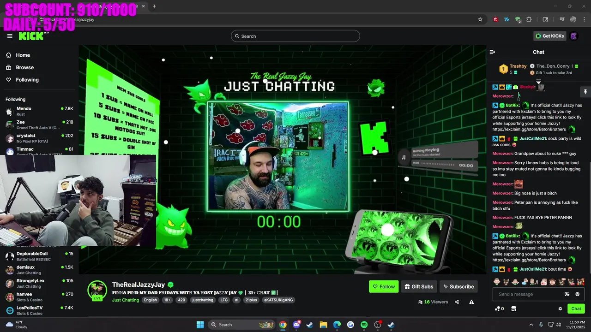The width and height of the screenshot is (591, 332).
Task: Click Trashby on gift leaderboard
Action: coord(518,66)
